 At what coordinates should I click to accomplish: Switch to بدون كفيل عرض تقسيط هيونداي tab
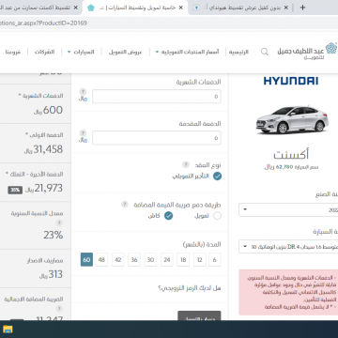[x=241, y=8]
